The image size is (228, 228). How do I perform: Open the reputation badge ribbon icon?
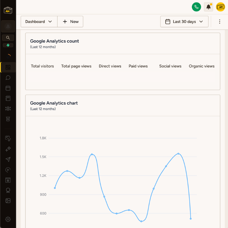(x=8, y=190)
